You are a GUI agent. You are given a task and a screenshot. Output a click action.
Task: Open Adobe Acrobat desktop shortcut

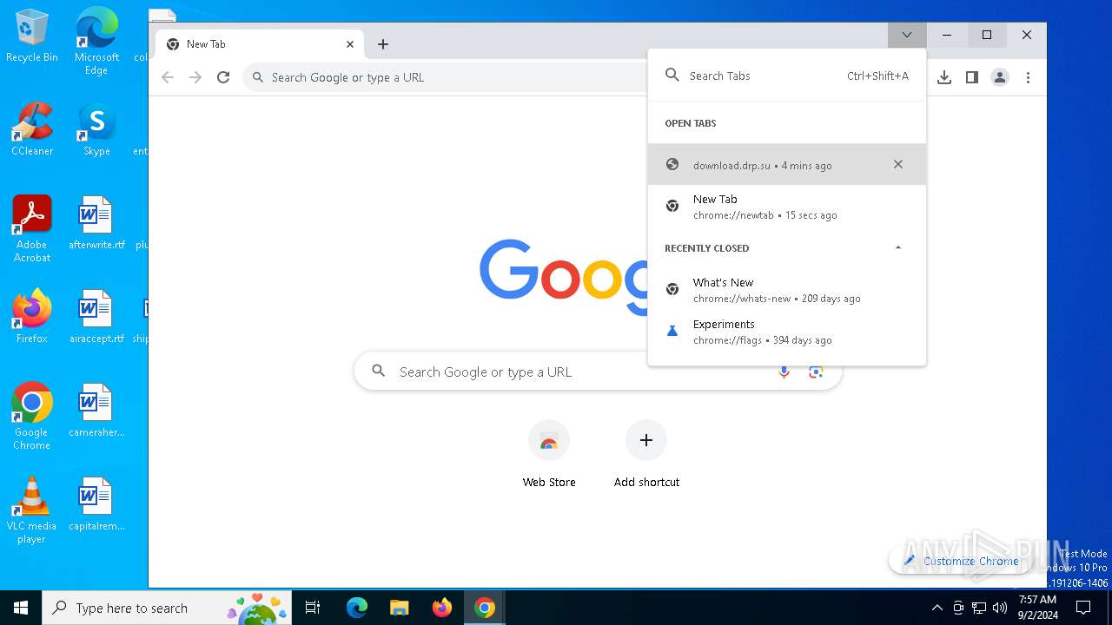tap(32, 229)
